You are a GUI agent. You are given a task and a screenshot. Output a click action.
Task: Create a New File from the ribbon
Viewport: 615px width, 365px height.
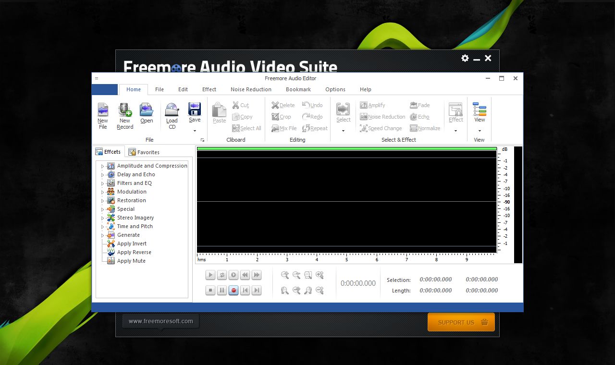(103, 116)
